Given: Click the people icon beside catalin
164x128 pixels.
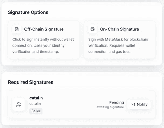Looking at the screenshot, I should pos(19,104).
